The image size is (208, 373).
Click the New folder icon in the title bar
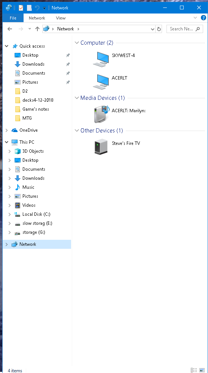29,8
